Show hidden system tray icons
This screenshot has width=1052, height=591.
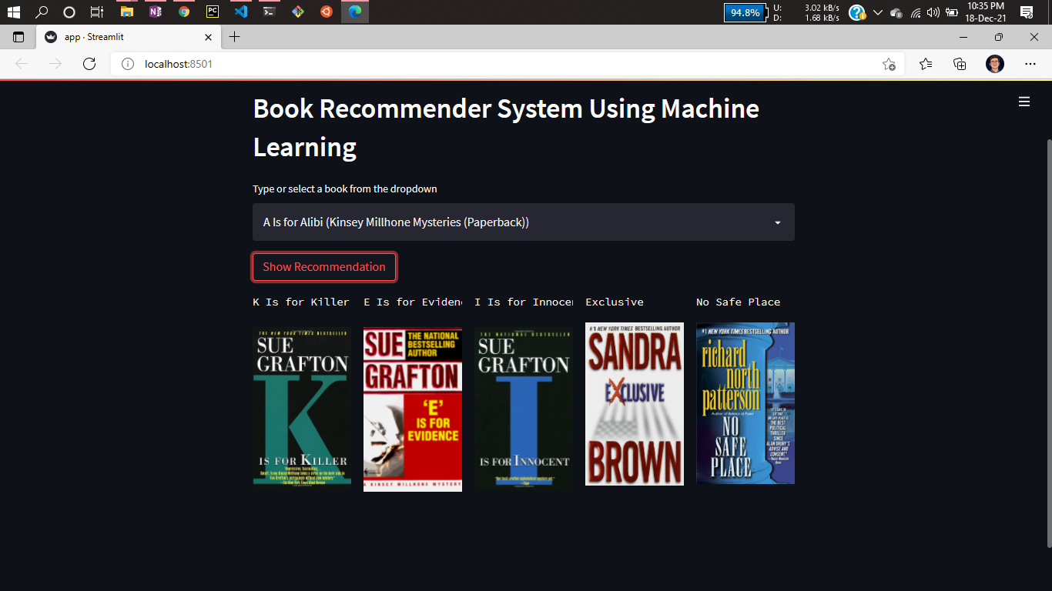point(878,12)
